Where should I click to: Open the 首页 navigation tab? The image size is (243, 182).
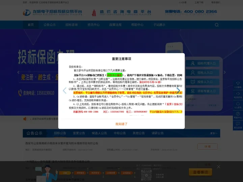31,25
